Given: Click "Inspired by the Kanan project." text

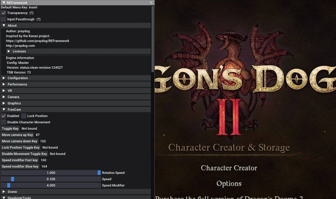Looking at the screenshot, I should (28, 36).
